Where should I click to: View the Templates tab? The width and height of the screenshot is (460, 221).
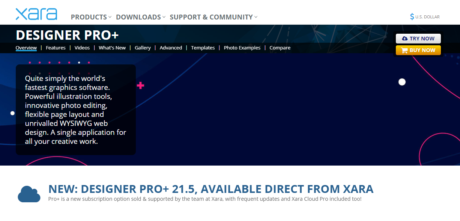pyautogui.click(x=203, y=48)
